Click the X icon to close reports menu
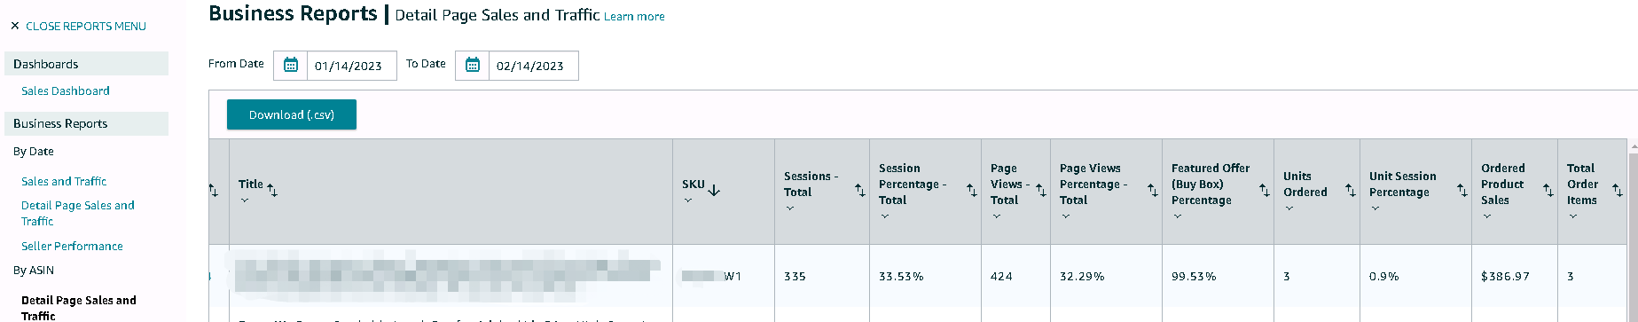This screenshot has width=1638, height=322. coord(14,26)
